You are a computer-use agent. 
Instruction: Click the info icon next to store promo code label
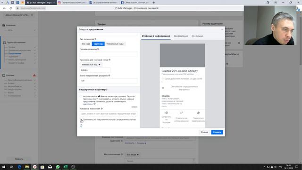[109, 60]
